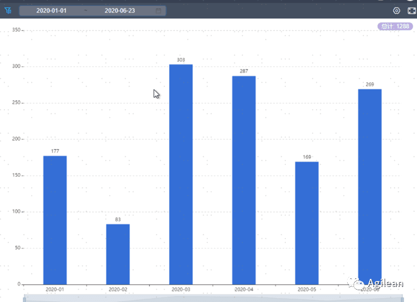Open the calendar icon in date range
The image size is (417, 302).
pyautogui.click(x=159, y=11)
